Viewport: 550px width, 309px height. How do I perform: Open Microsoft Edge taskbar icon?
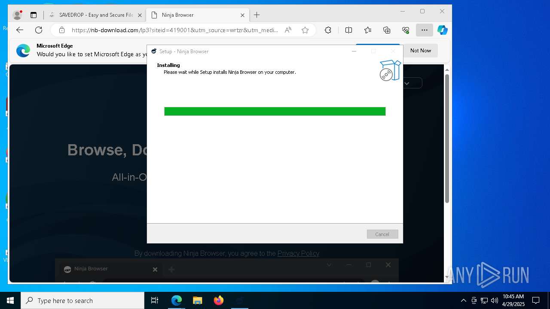click(x=177, y=300)
